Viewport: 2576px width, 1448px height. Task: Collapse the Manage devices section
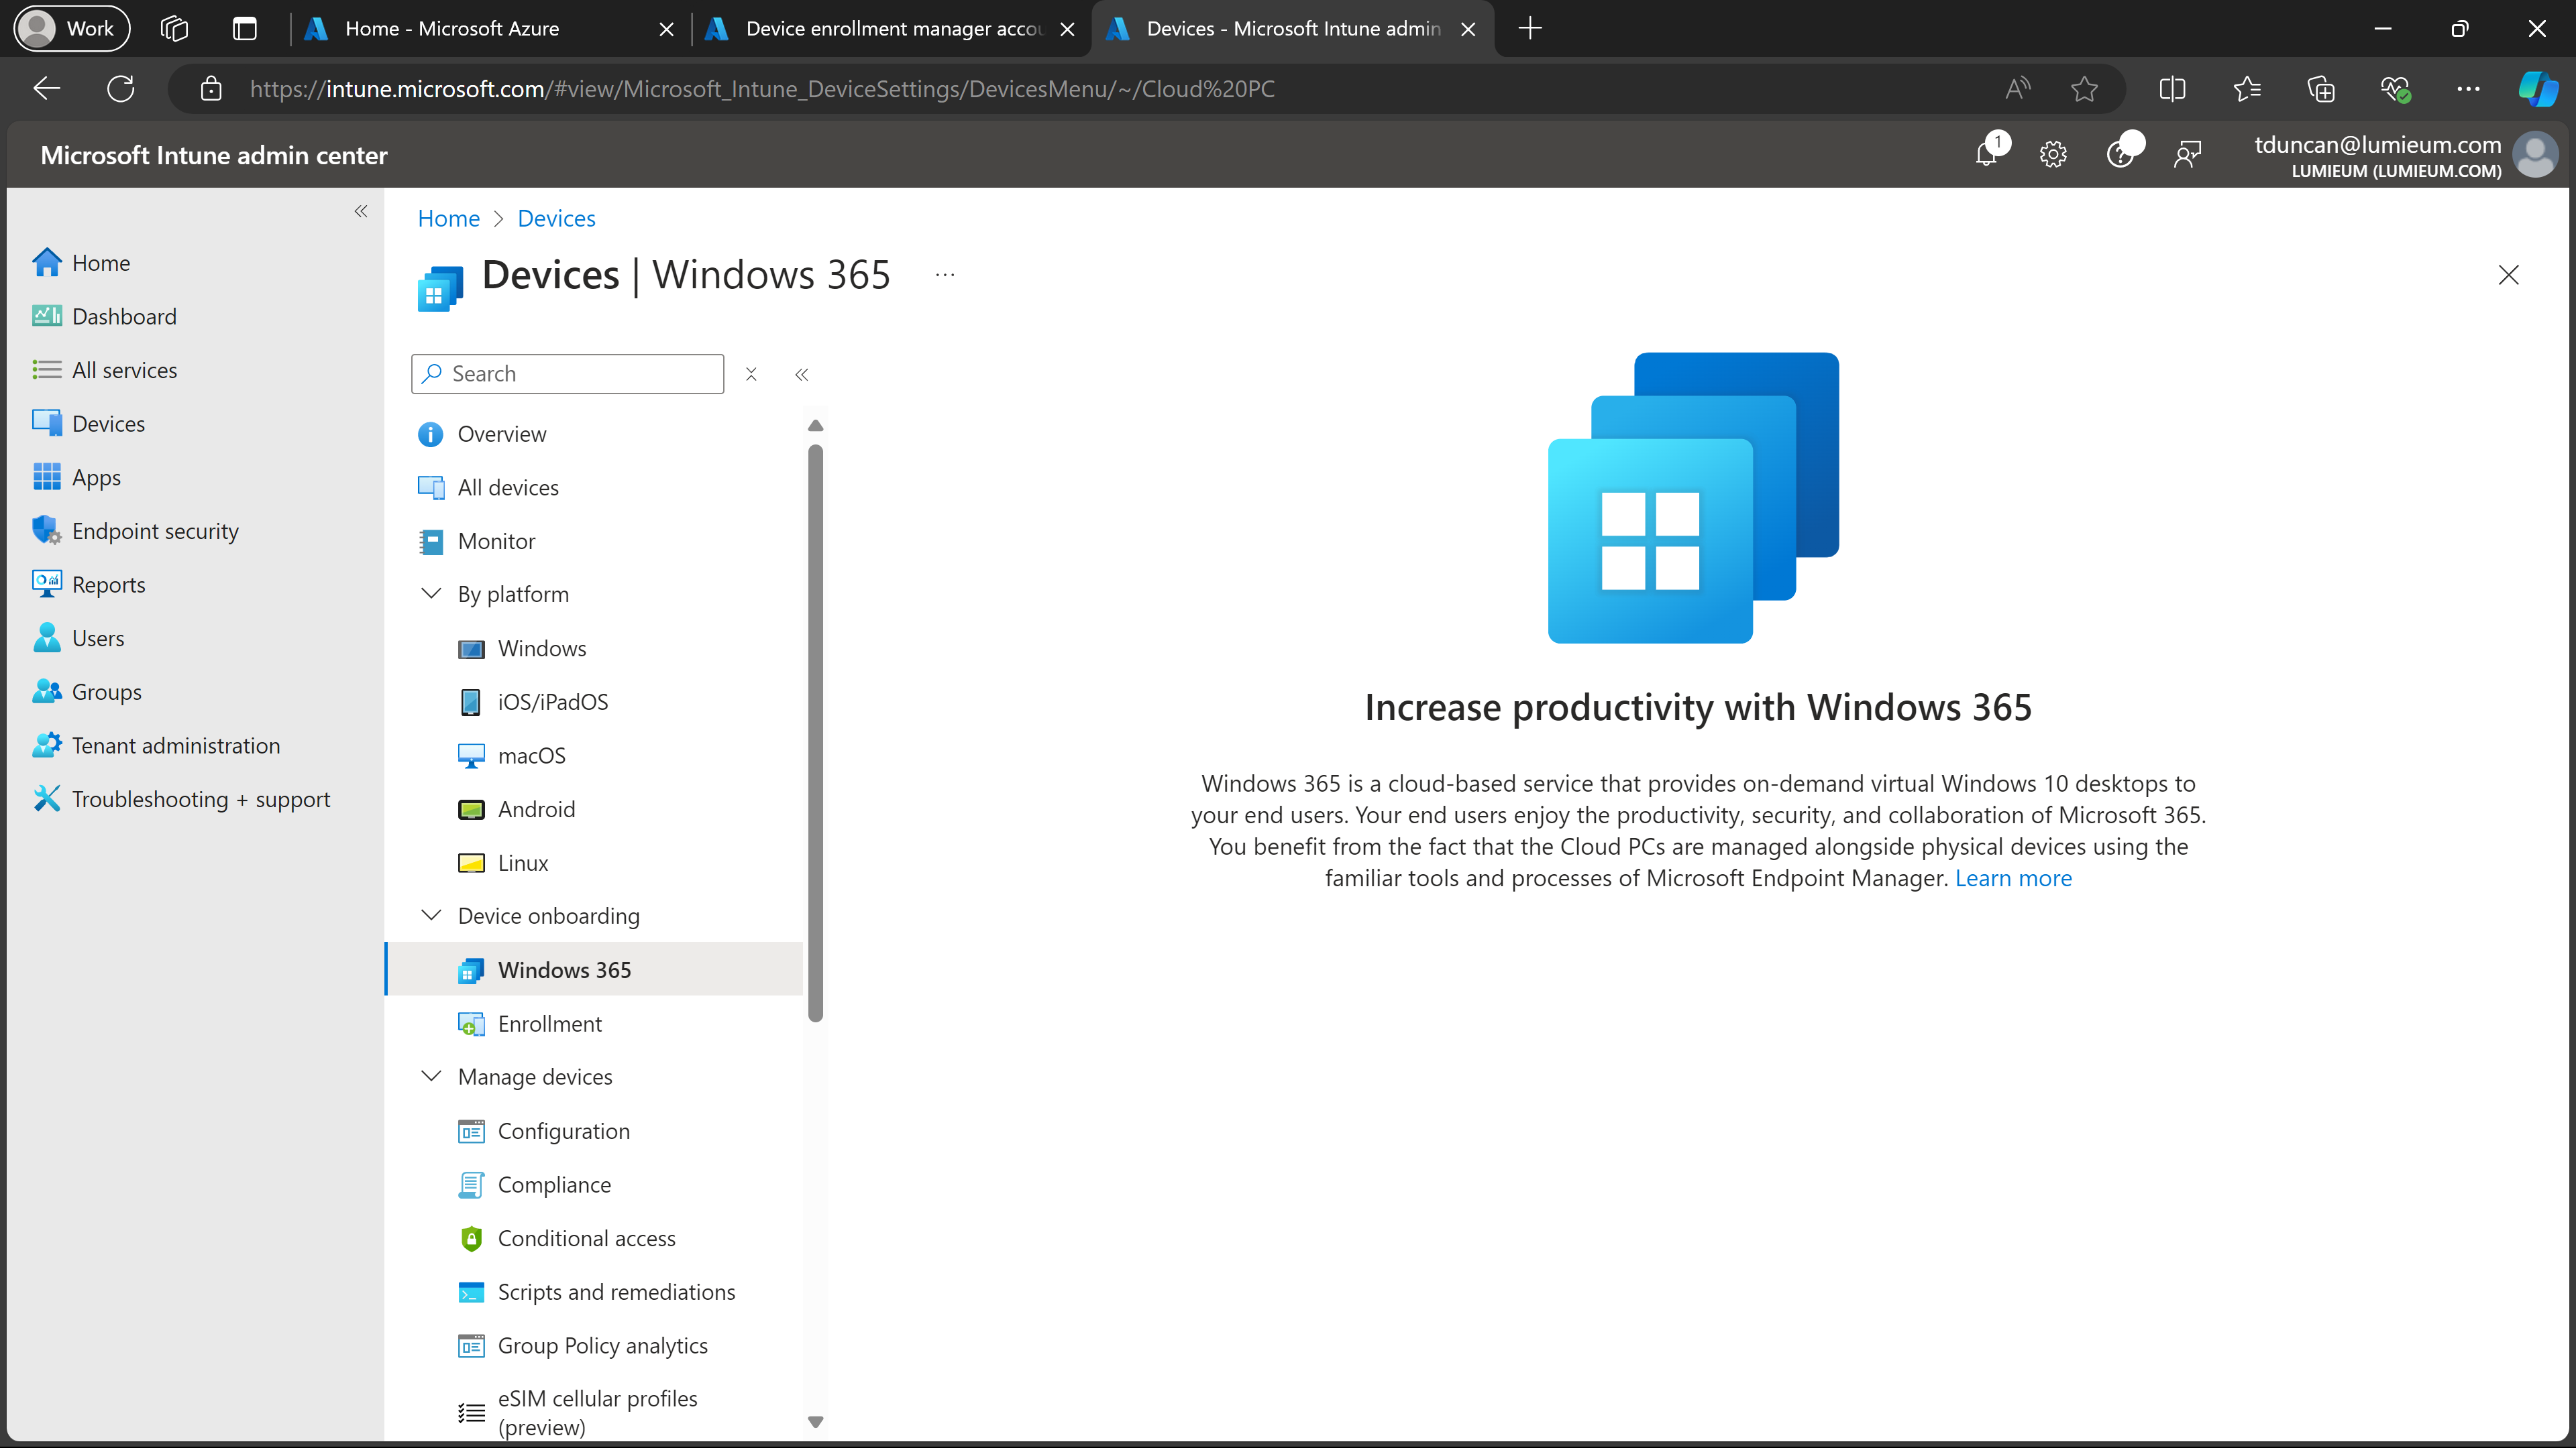431,1076
